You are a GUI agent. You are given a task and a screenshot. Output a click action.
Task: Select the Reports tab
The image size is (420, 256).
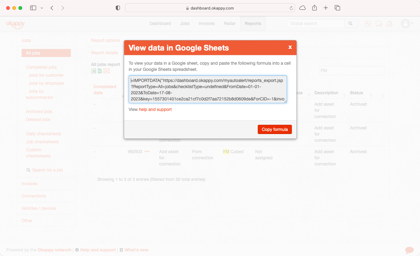(x=253, y=23)
